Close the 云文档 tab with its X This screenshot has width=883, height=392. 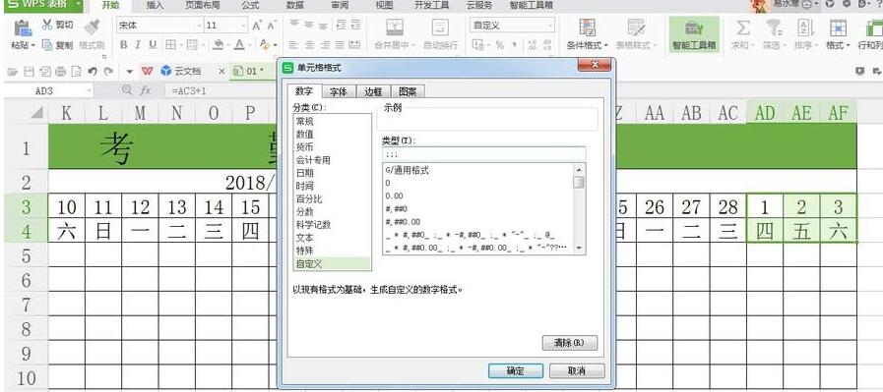[221, 72]
